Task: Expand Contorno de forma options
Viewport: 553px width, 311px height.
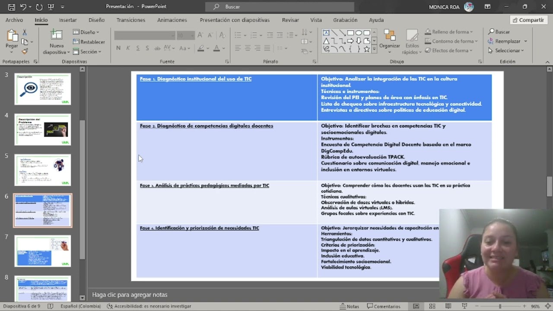Action: point(451,41)
